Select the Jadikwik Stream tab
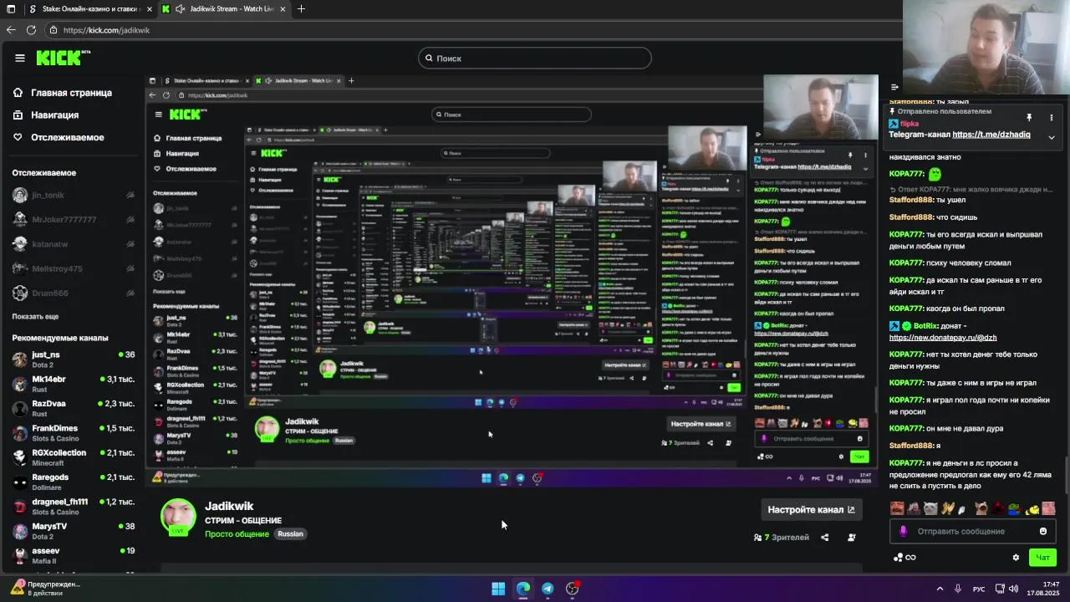This screenshot has height=602, width=1070. 224,9
